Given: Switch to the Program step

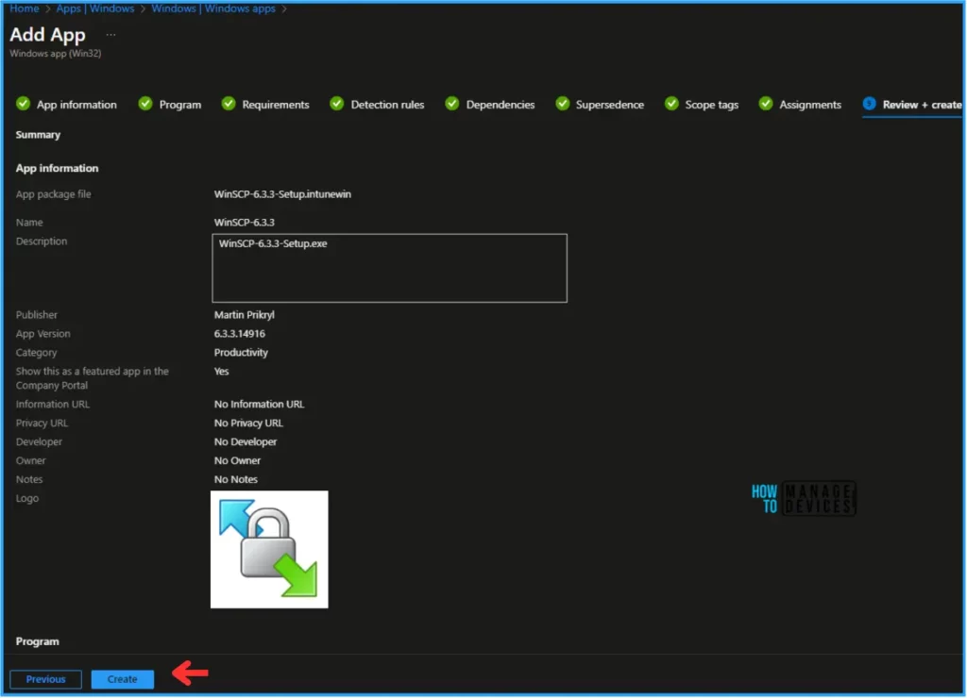Looking at the screenshot, I should 180,105.
